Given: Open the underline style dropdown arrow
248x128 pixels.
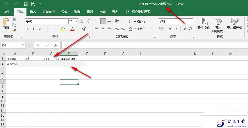Looking at the screenshot, I should (x=44, y=29).
